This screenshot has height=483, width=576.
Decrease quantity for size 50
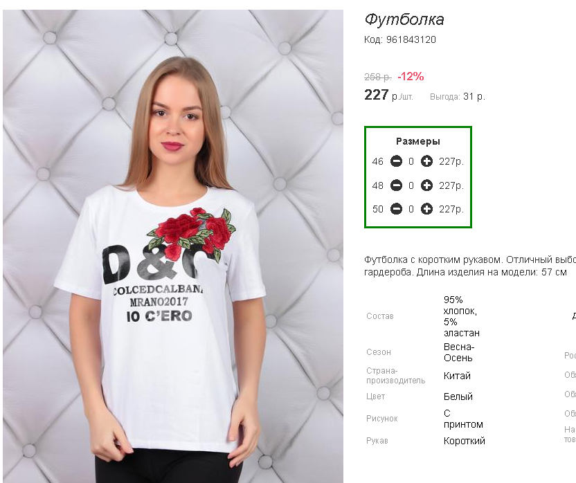396,208
